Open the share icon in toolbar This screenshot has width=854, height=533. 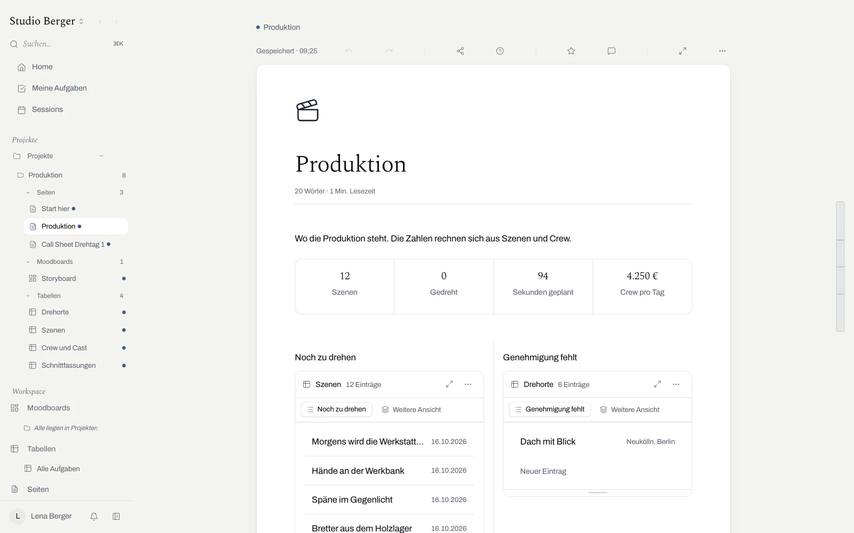(x=460, y=51)
